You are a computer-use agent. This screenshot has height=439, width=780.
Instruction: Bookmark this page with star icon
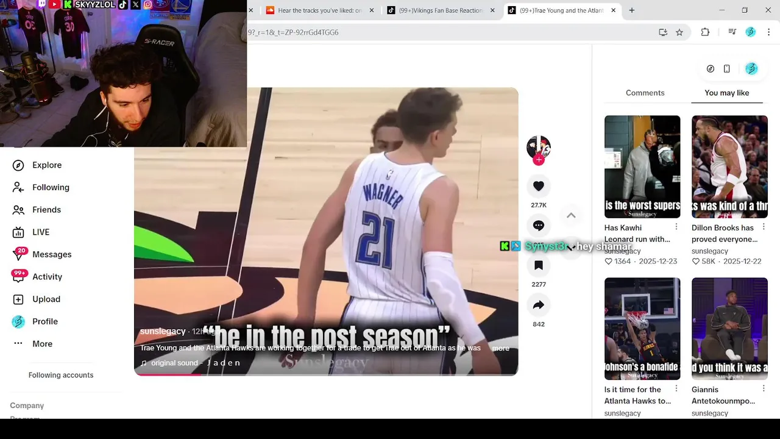679,32
